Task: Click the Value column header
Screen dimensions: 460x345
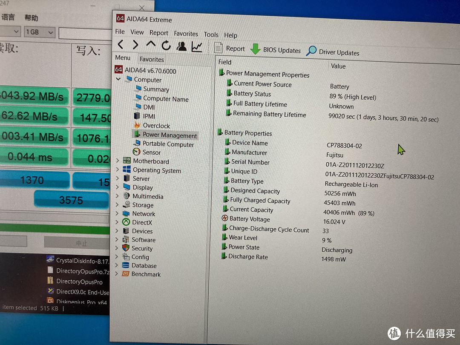Action: [338, 66]
